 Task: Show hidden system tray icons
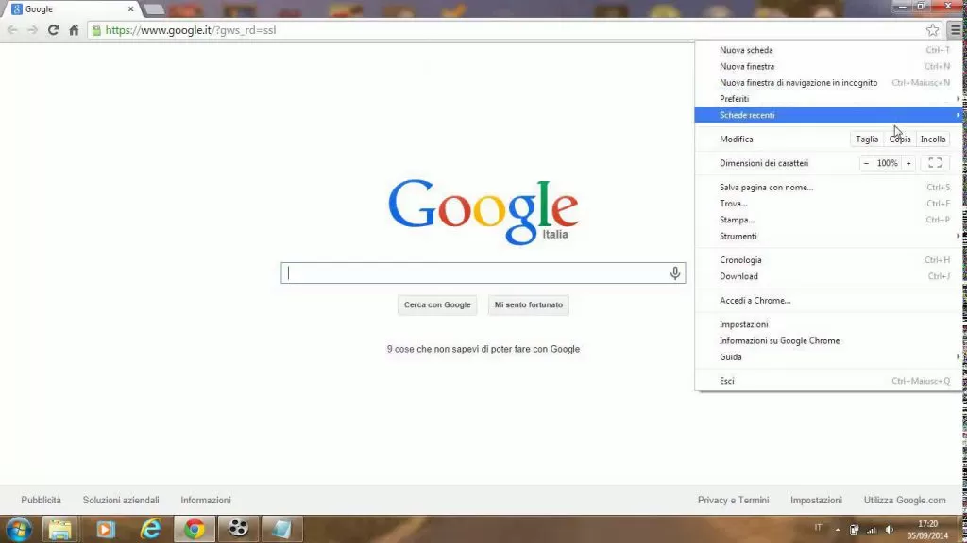coord(838,530)
